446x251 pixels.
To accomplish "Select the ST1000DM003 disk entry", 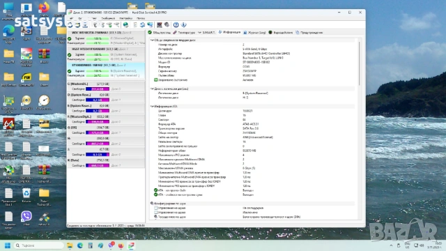I will [106, 70].
